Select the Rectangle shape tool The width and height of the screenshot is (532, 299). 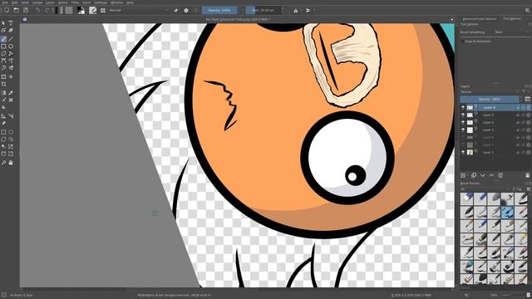(x=3, y=47)
